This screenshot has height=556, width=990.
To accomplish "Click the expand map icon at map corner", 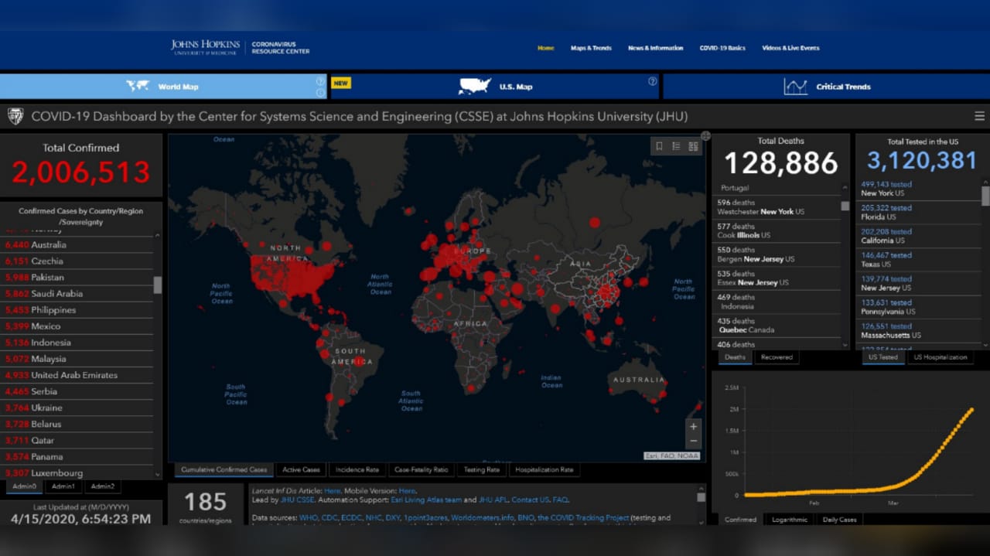I will click(x=705, y=136).
